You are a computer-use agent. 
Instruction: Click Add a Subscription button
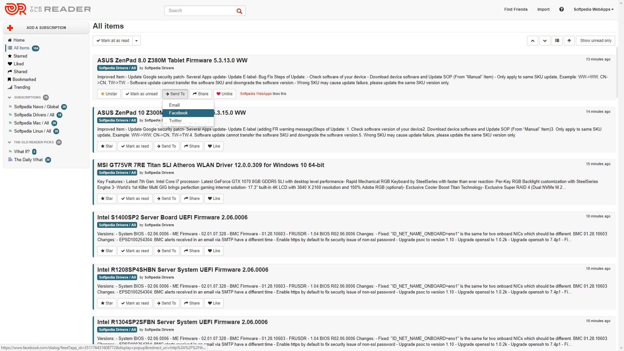46,28
